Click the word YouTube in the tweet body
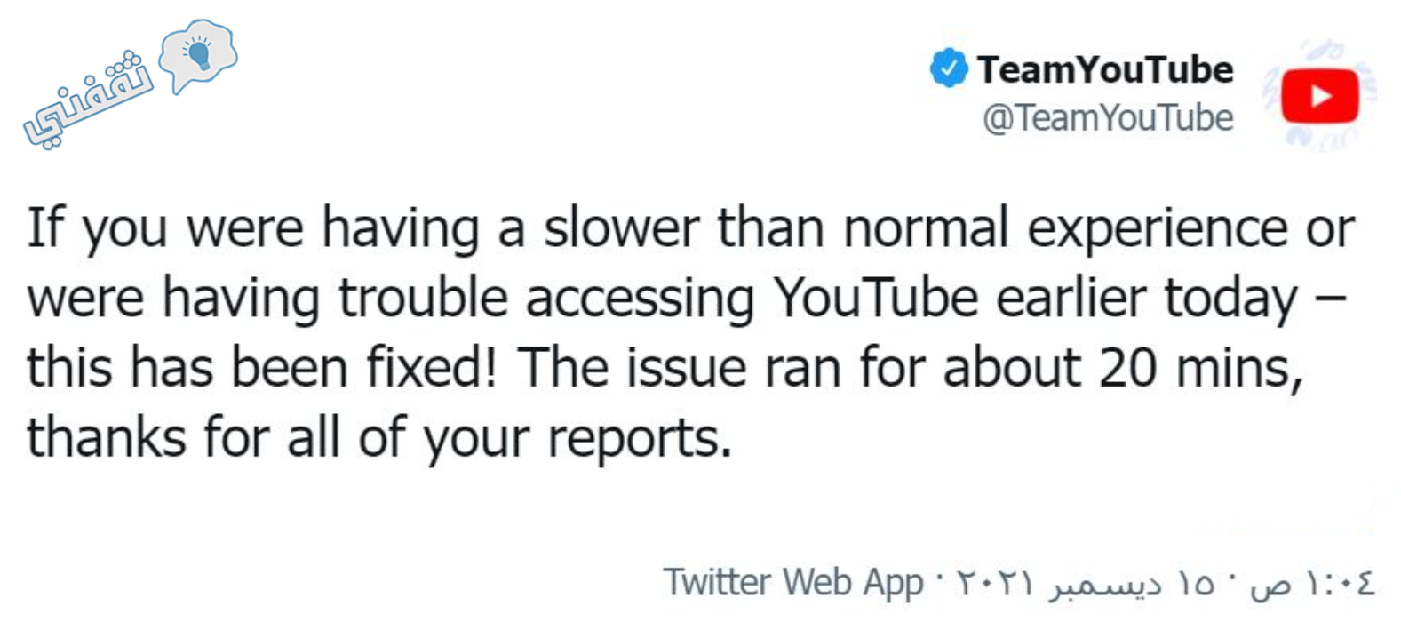1401x622 pixels. 875,298
